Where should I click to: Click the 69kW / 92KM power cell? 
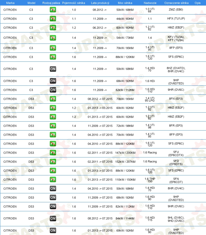click(x=125, y=231)
